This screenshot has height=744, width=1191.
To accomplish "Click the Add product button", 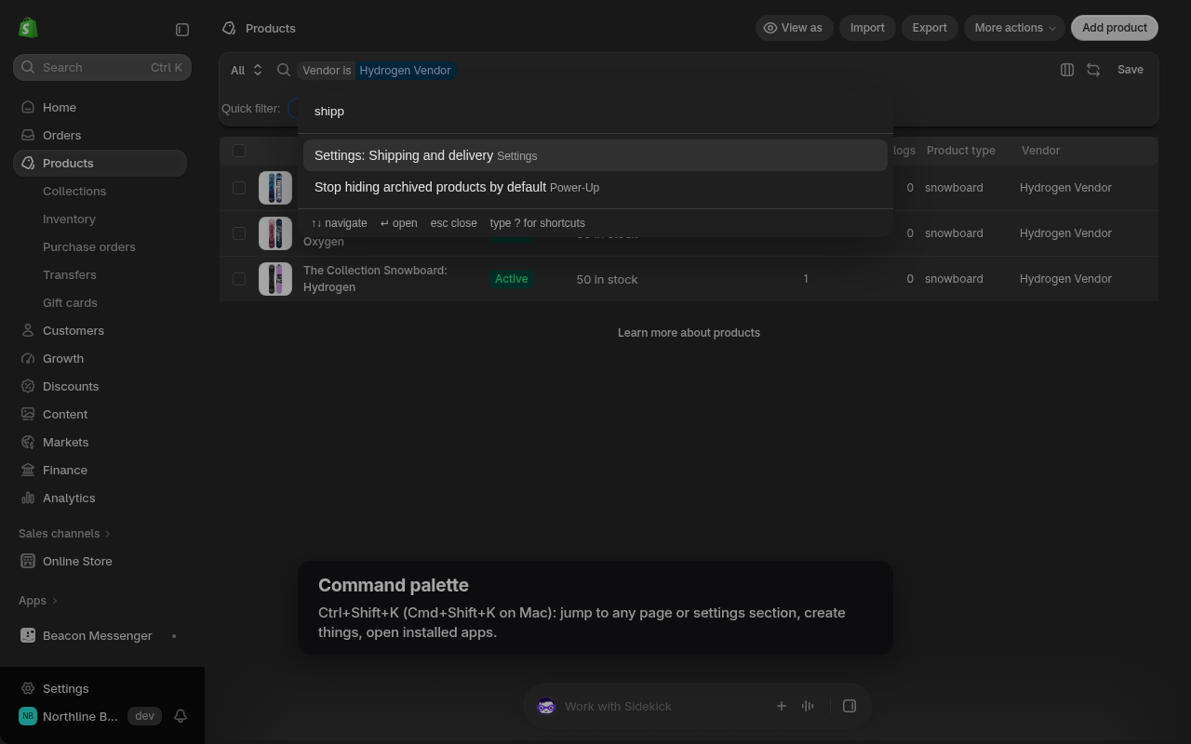I will coord(1115,28).
